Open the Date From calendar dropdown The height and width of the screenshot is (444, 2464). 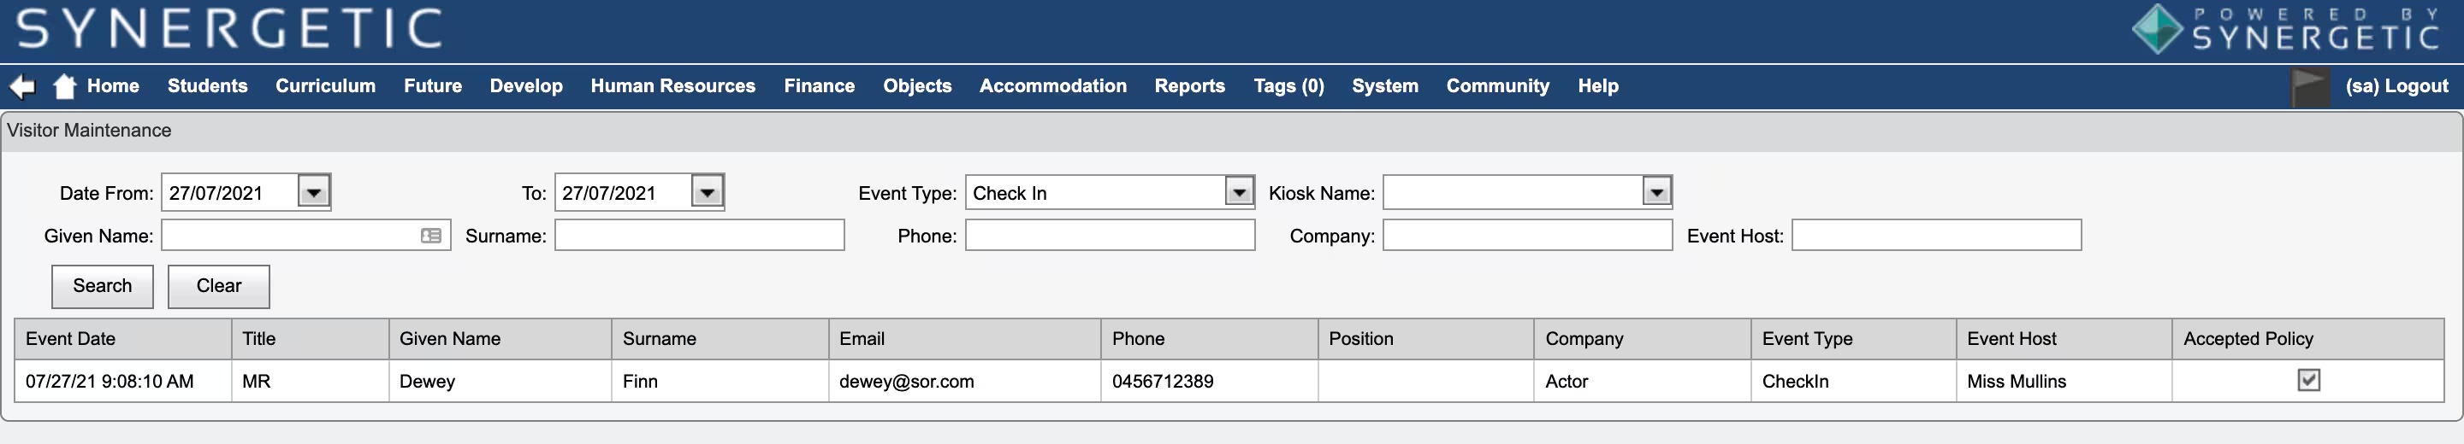(x=314, y=193)
